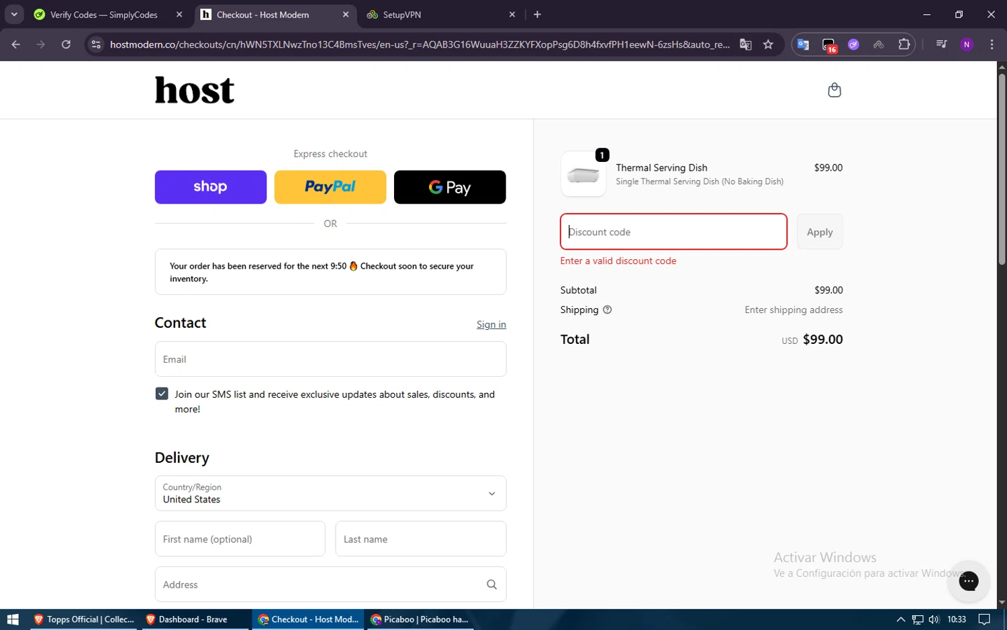This screenshot has height=630, width=1007.
Task: Open the Chrome three-dot menu
Action: (x=992, y=44)
